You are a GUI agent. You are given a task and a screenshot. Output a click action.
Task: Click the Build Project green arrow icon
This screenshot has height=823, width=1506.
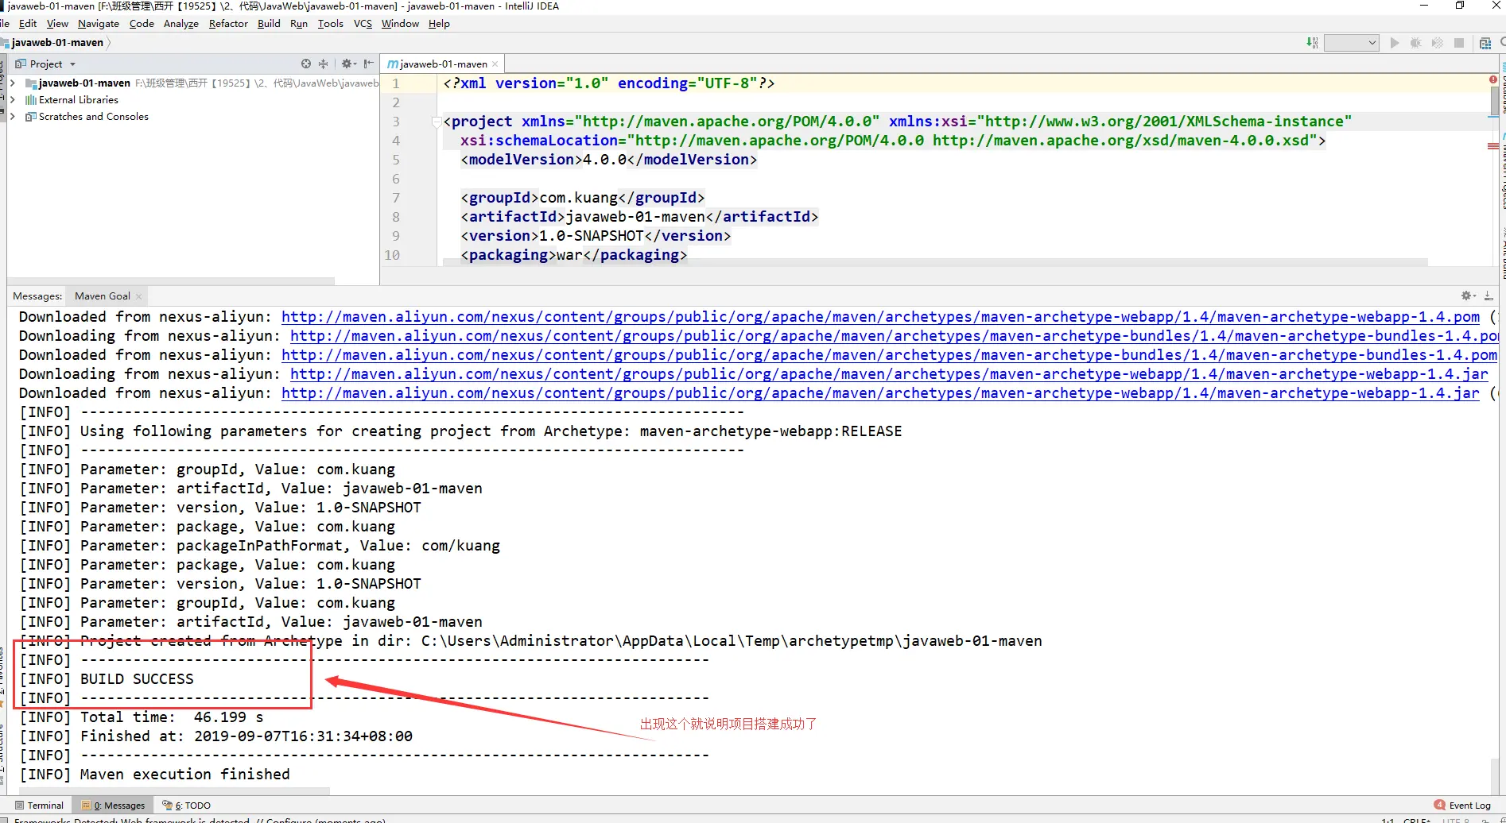coord(1312,43)
